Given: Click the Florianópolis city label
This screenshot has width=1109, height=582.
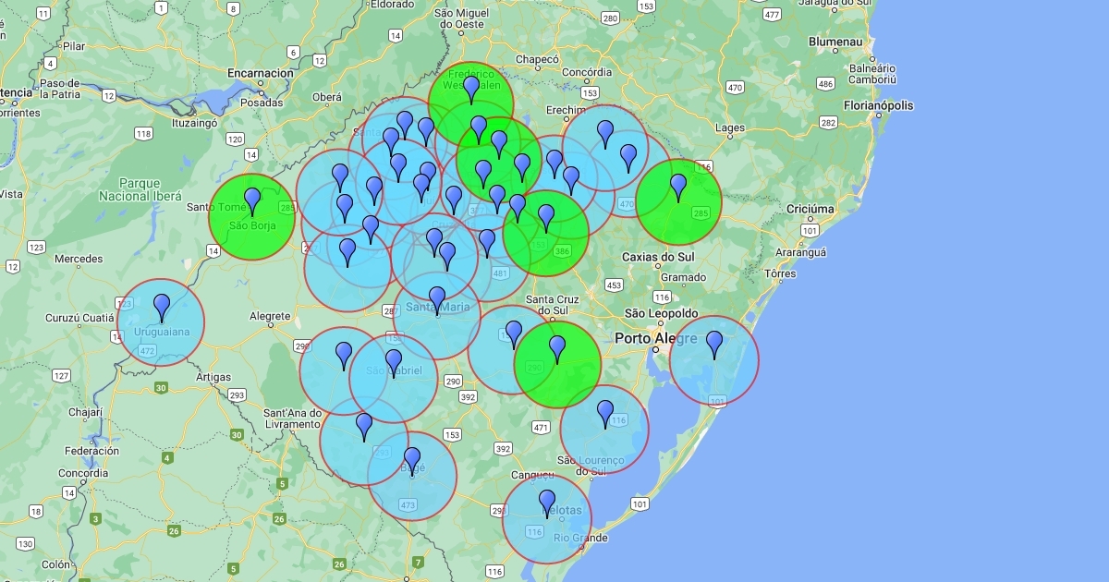Looking at the screenshot, I should click(x=878, y=106).
